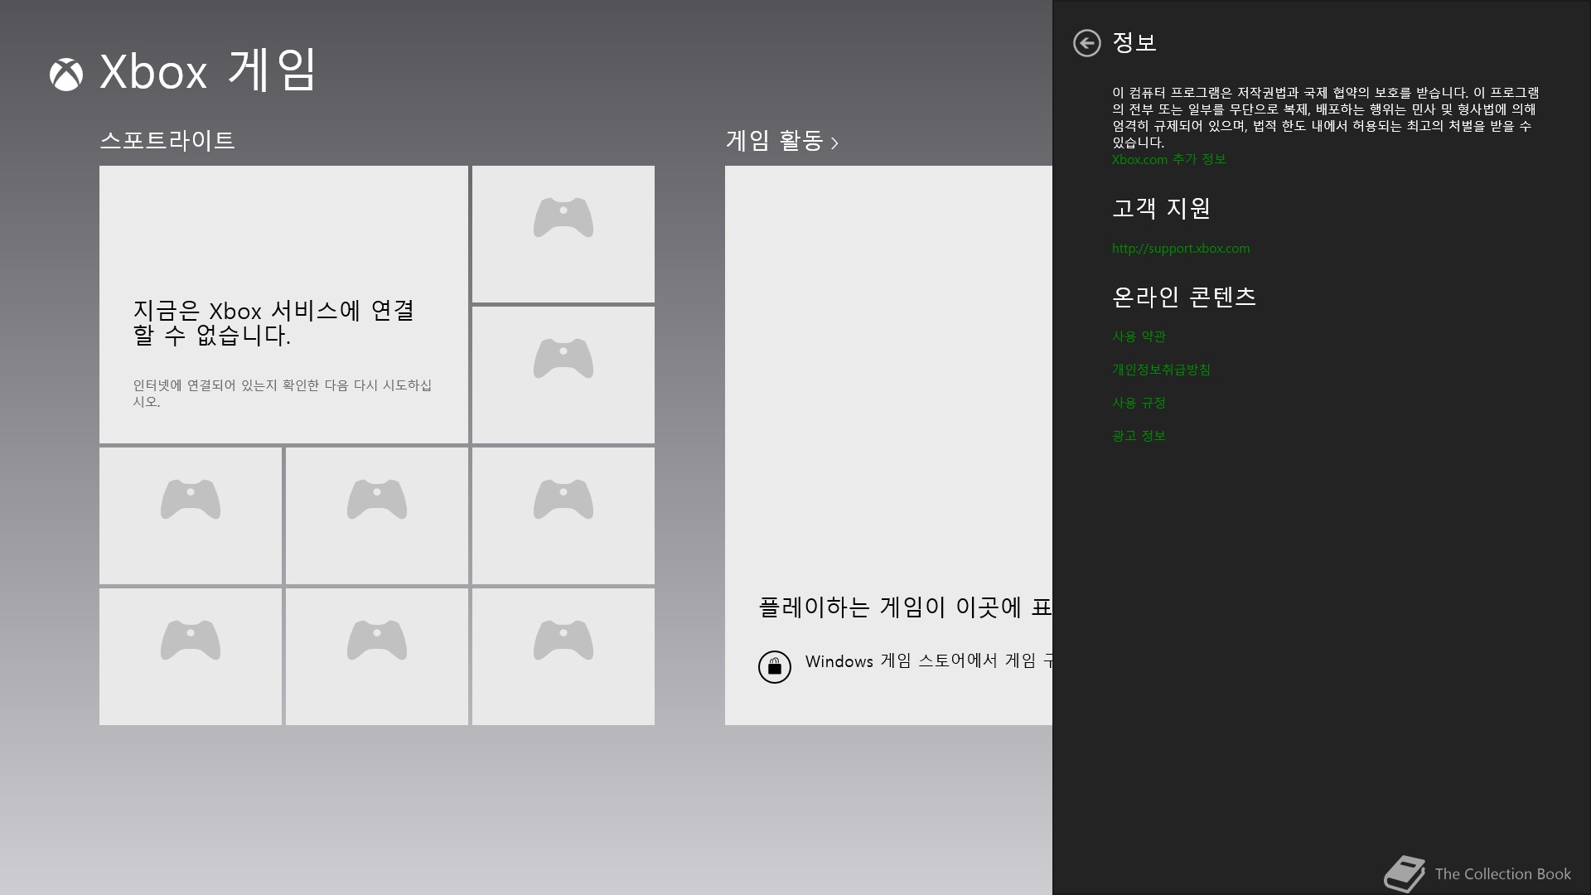Open the 사용 규정 link

(1139, 403)
